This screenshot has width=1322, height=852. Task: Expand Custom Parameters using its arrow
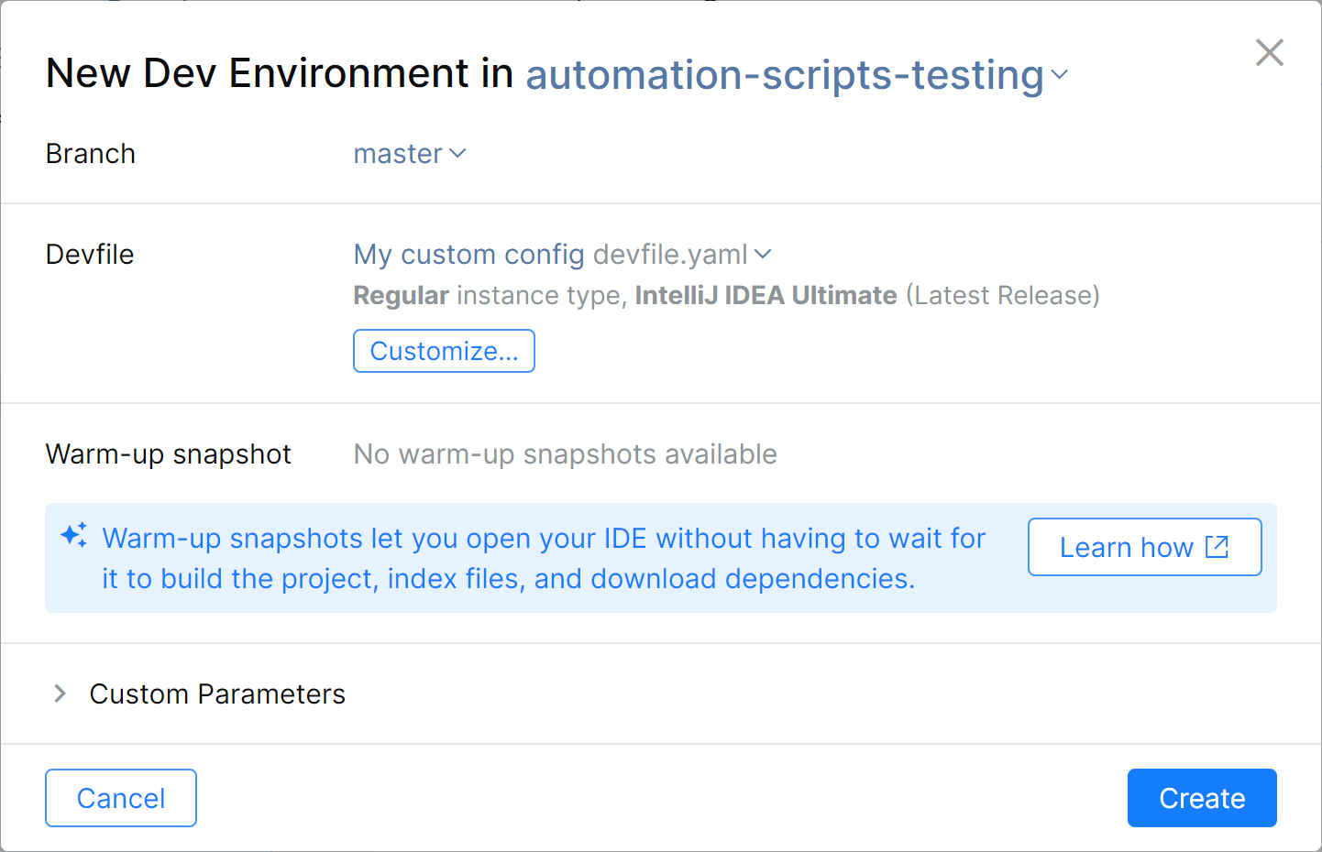pos(61,694)
